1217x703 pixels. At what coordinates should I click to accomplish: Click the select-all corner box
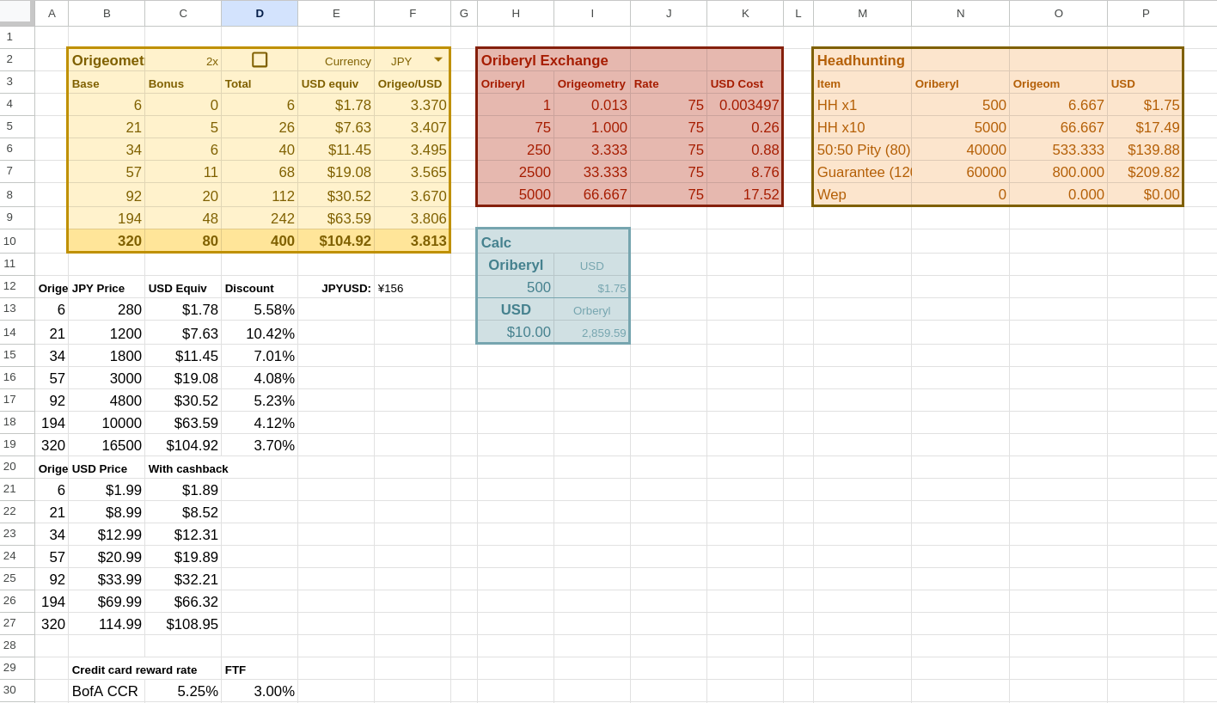click(x=17, y=12)
